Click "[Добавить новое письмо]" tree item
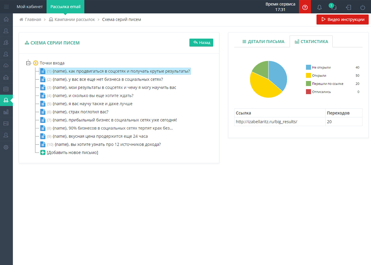371x265 pixels. [72, 153]
